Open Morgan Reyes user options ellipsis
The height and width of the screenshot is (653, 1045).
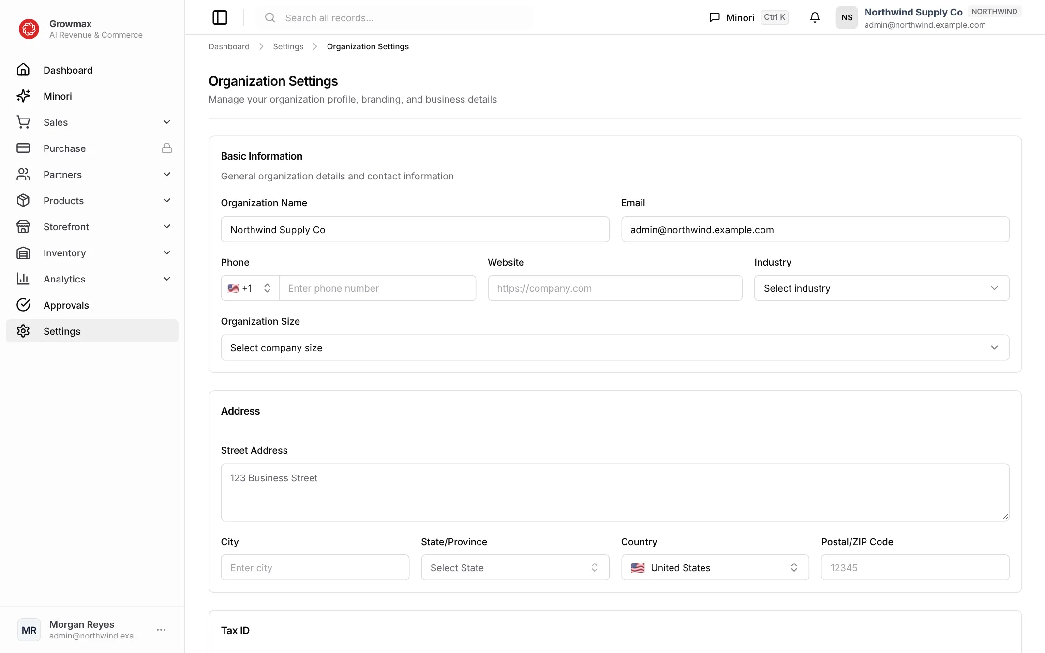(x=161, y=630)
